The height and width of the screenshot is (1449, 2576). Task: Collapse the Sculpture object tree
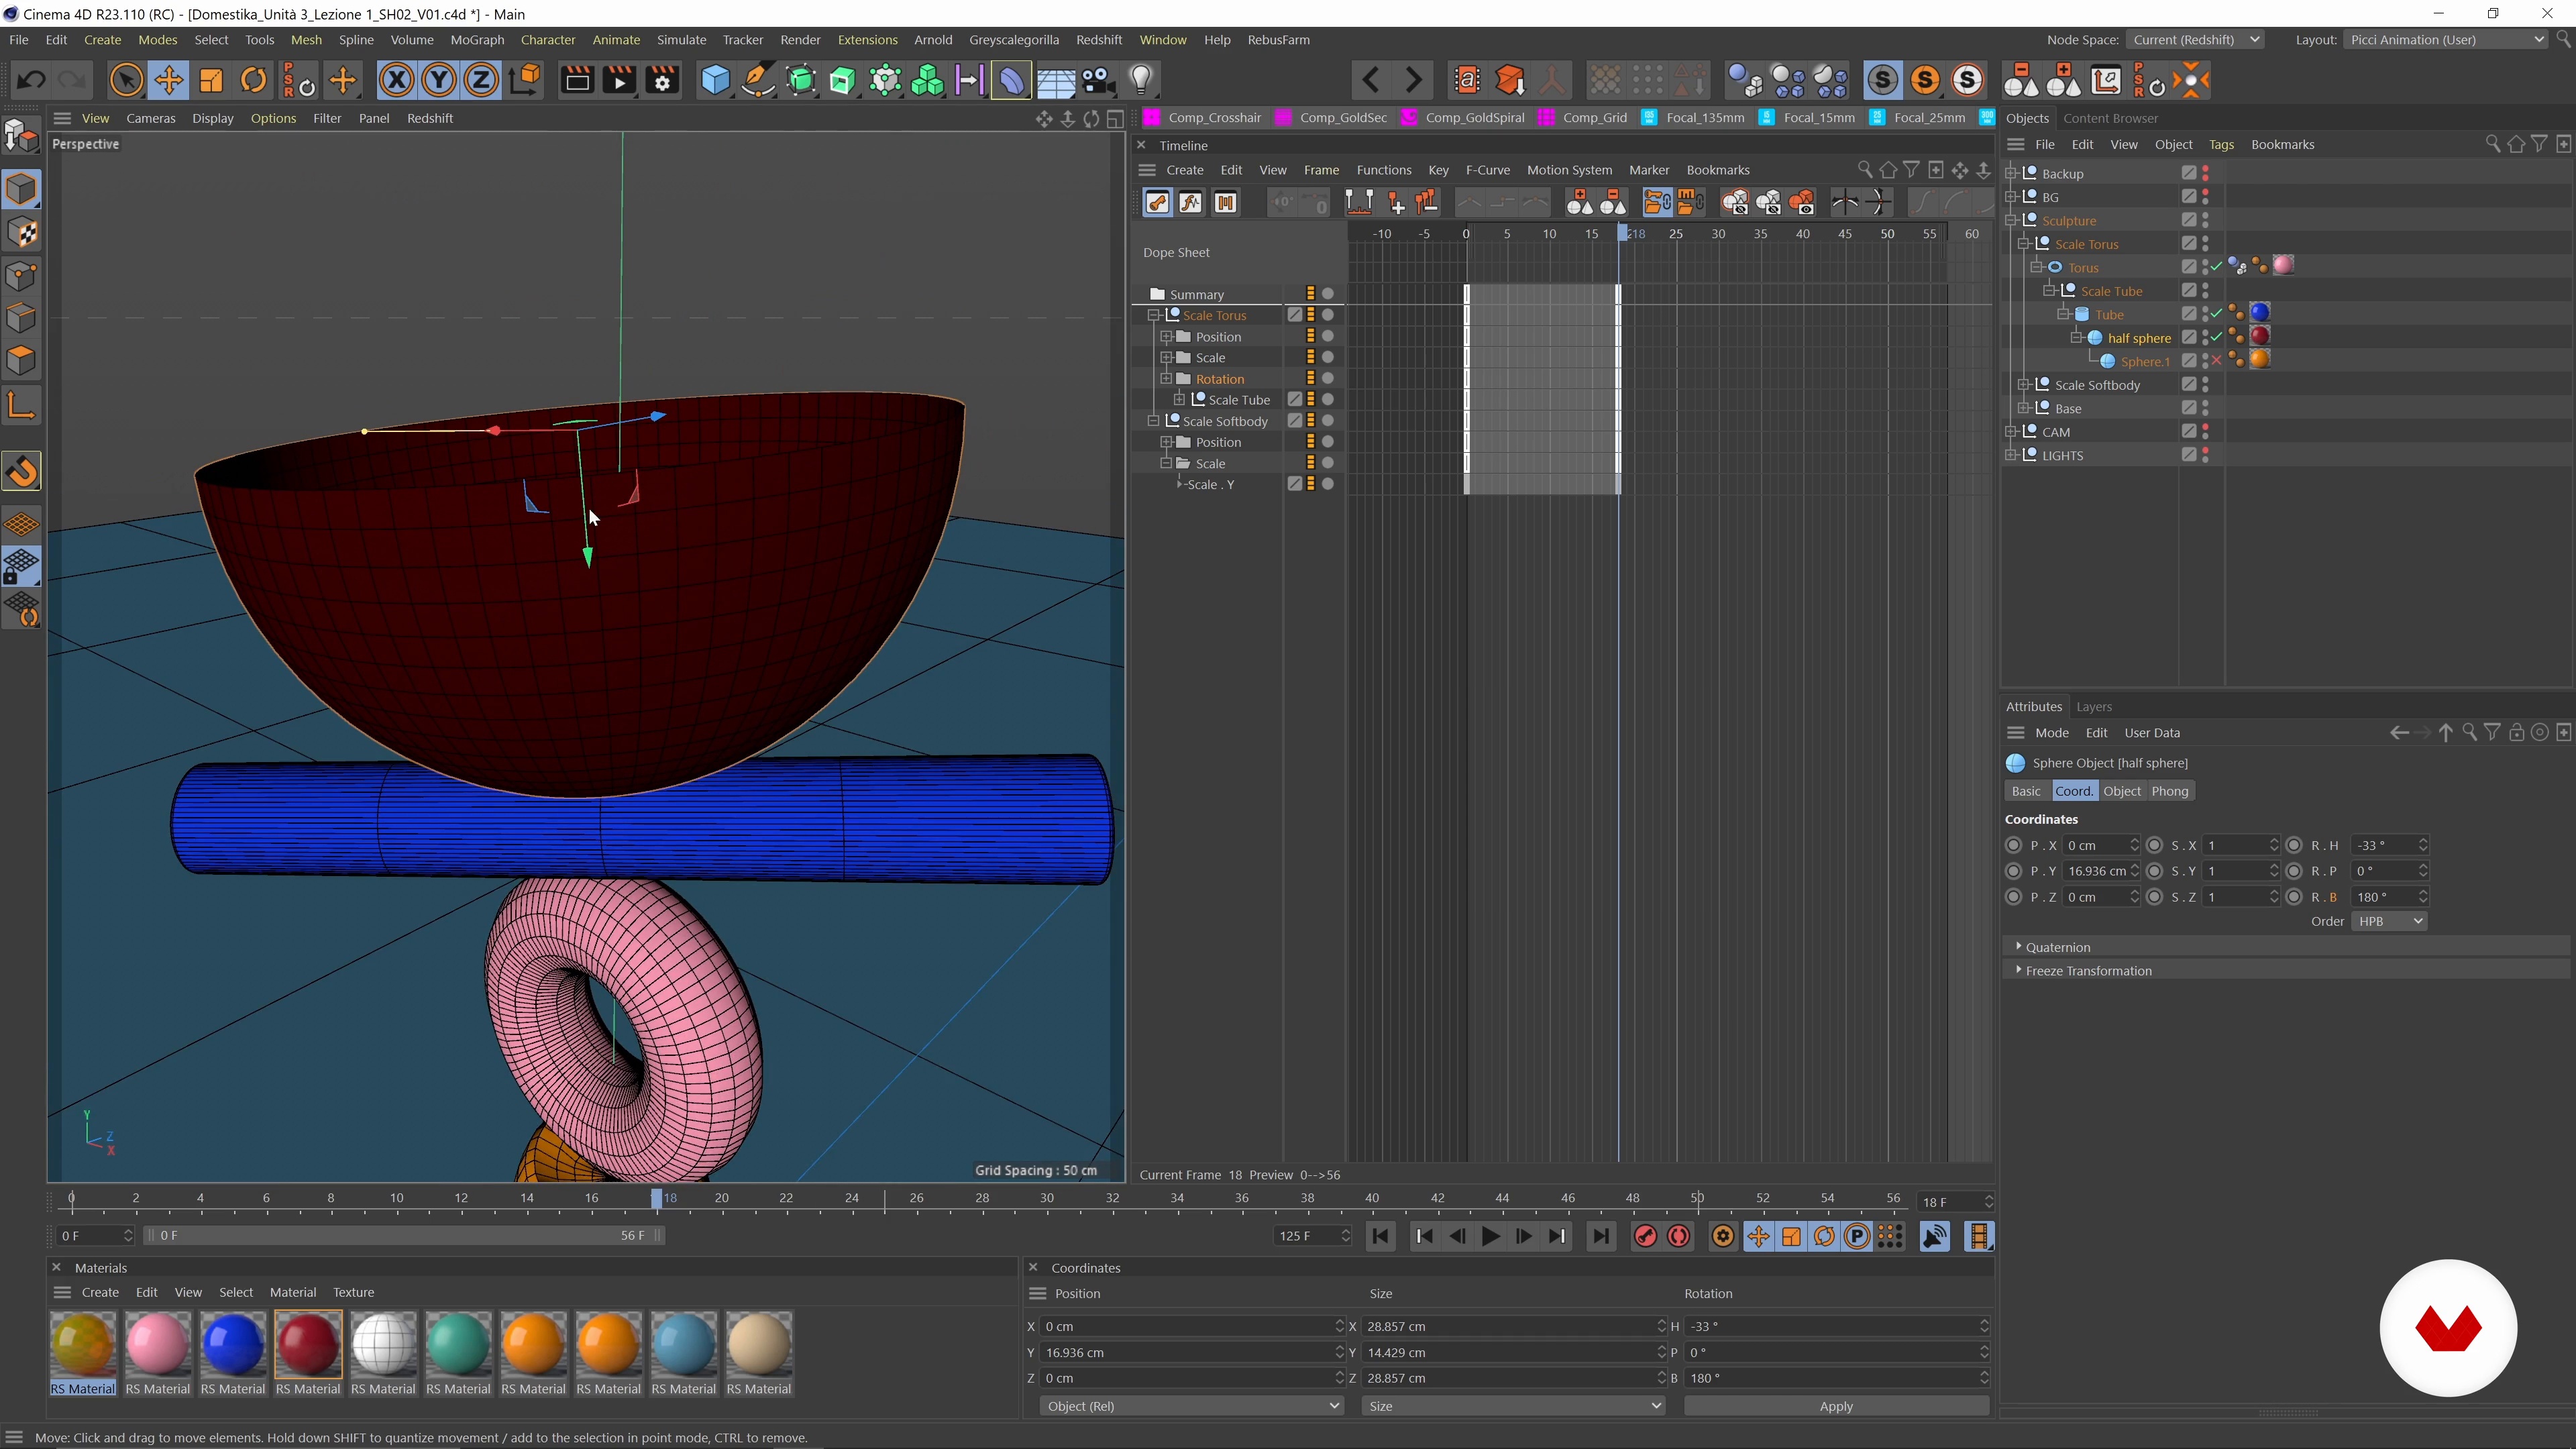coord(2011,220)
